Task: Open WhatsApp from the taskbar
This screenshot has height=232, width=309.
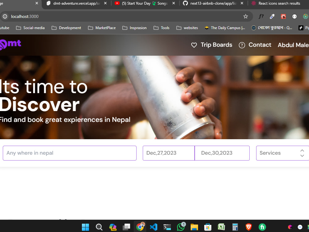Action: pos(181,227)
